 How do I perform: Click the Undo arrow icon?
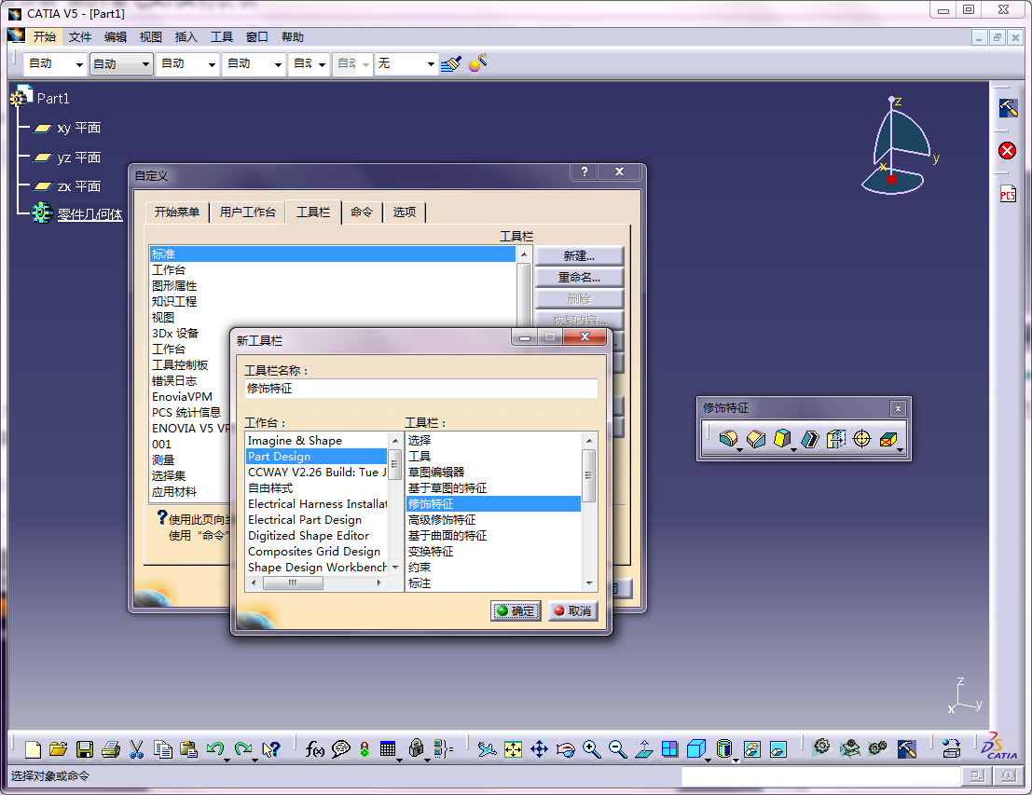pyautogui.click(x=215, y=749)
